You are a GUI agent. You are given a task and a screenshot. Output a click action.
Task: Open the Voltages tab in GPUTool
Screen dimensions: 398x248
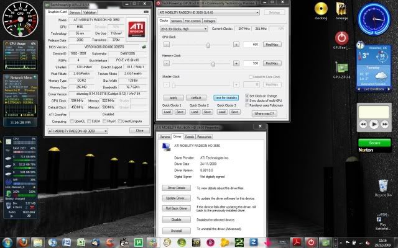point(210,21)
